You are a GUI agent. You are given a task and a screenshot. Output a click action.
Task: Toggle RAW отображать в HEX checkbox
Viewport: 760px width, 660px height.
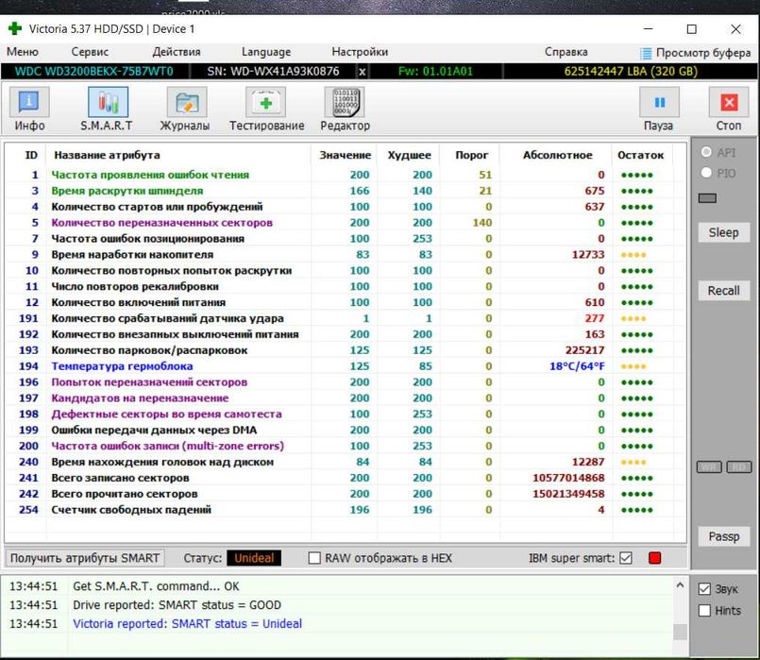point(314,558)
